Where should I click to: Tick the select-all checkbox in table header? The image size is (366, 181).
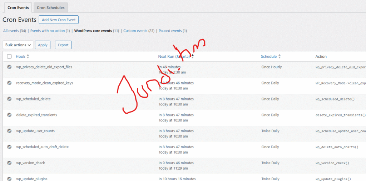pos(9,56)
